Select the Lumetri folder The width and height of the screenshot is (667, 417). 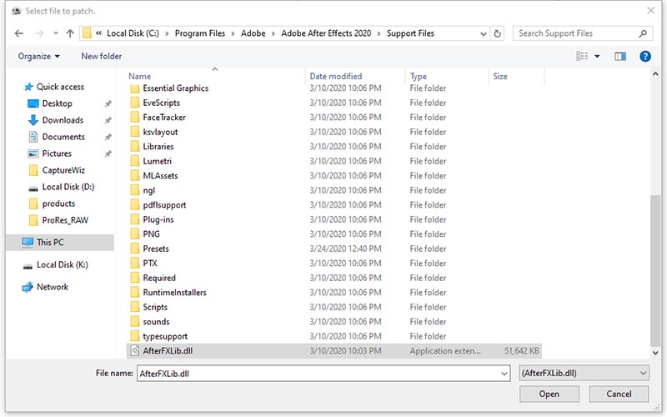click(157, 161)
